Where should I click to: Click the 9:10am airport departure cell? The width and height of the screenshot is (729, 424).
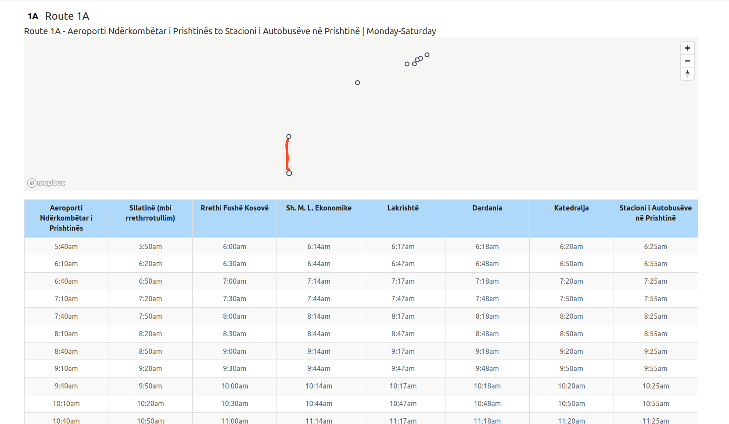[66, 369]
